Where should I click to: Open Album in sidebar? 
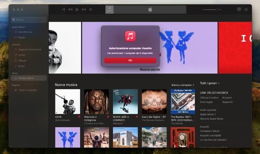click(x=29, y=60)
